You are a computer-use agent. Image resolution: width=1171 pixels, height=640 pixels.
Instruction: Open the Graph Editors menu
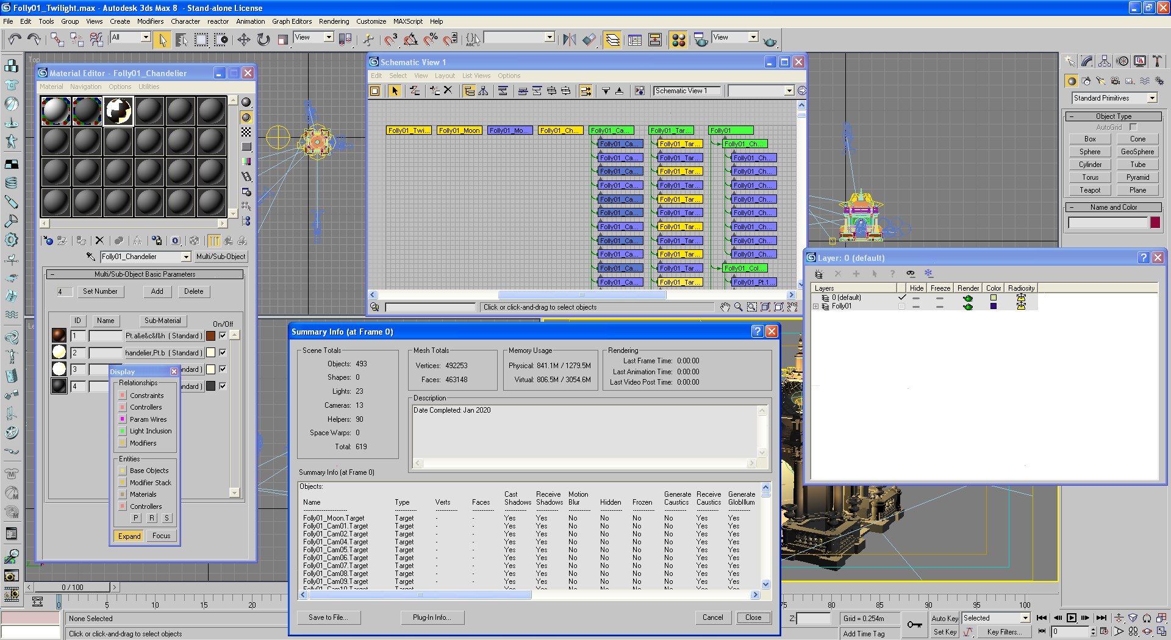tap(292, 21)
